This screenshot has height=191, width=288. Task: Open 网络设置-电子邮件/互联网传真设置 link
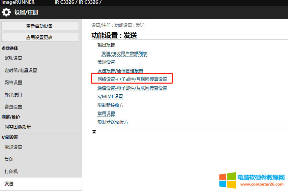coord(132,79)
